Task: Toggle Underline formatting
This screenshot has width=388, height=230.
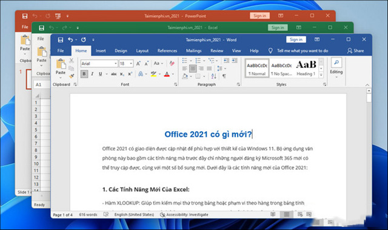Action: coord(100,74)
